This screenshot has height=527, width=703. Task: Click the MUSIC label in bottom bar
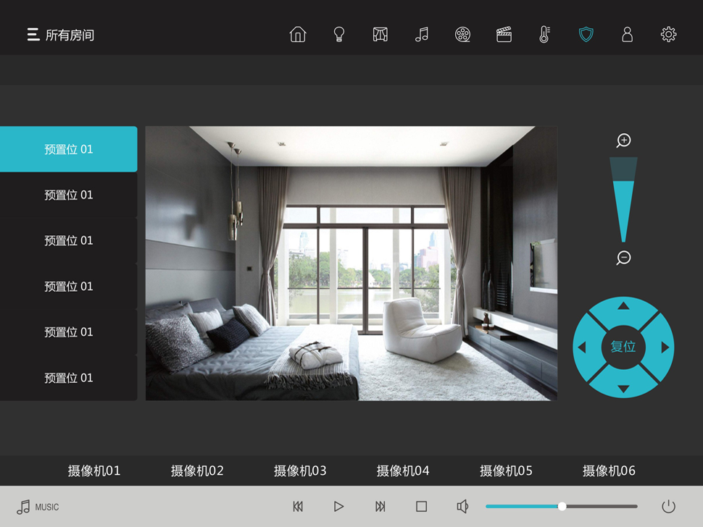point(47,507)
